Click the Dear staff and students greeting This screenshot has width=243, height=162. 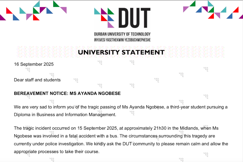(37, 80)
